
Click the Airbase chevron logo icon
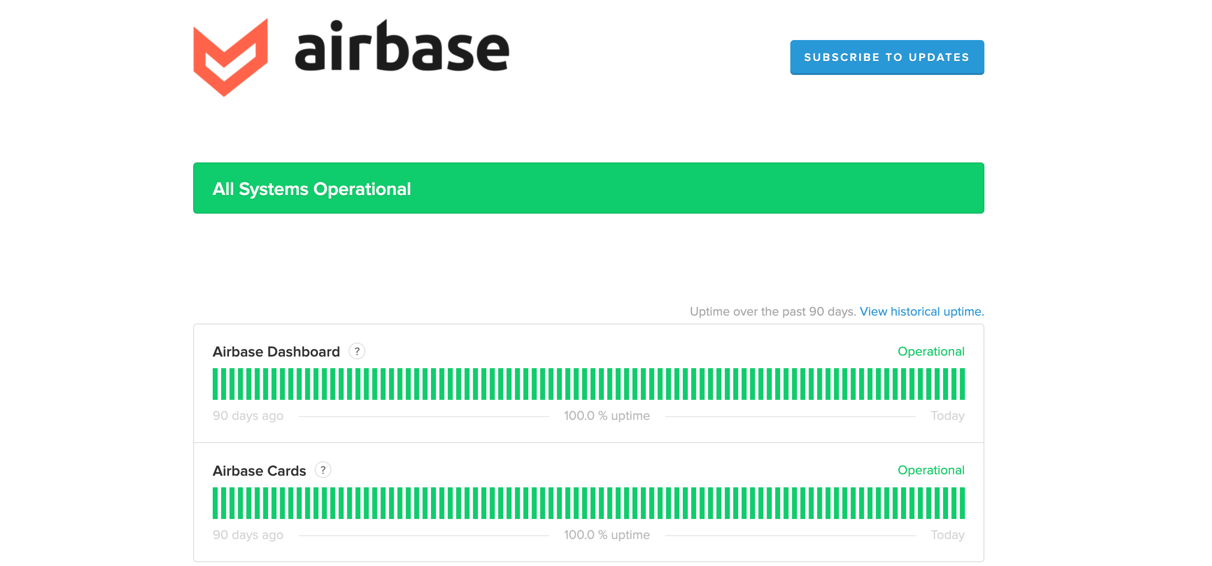[x=230, y=57]
